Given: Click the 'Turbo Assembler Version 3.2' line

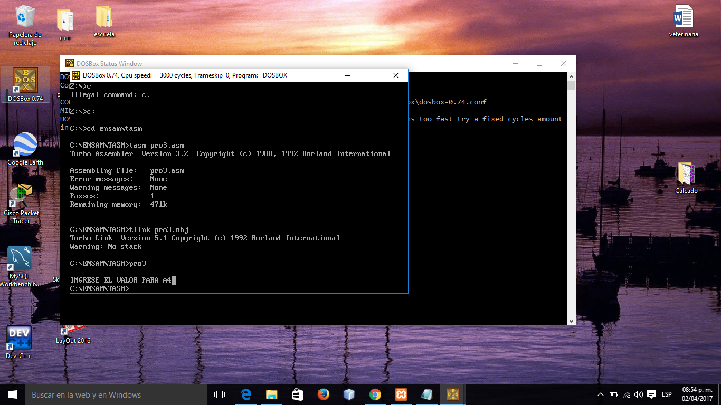Looking at the screenshot, I should [231, 154].
